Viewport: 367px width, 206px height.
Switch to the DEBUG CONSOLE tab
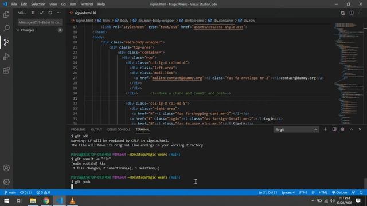point(119,130)
